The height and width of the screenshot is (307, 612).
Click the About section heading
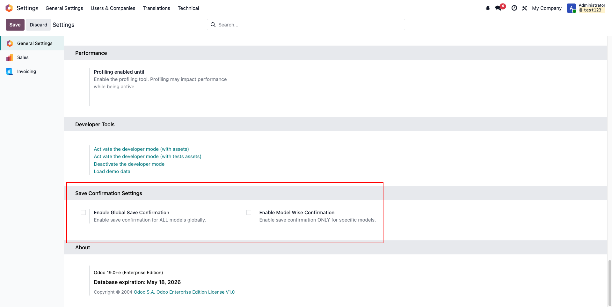click(83, 247)
